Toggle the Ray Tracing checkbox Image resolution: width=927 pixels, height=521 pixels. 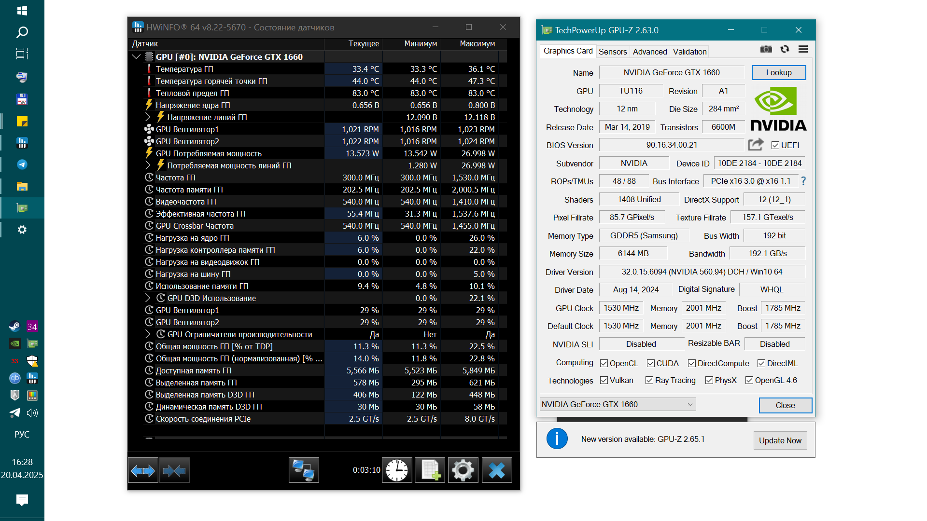649,380
